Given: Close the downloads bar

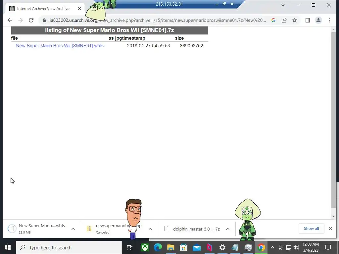Looking at the screenshot, I should coord(330,229).
